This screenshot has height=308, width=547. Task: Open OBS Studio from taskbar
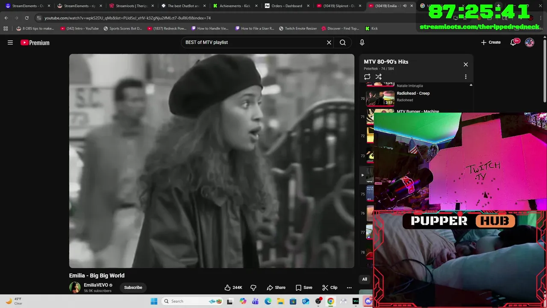(x=318, y=301)
